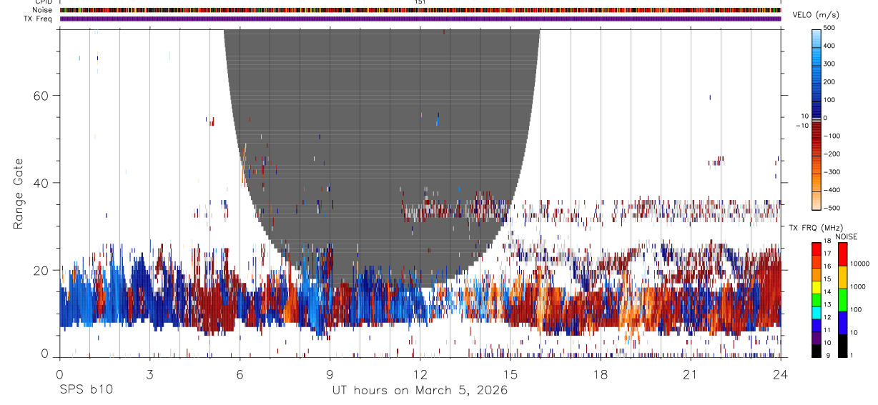Click the 'SPS b10' station label

pyautogui.click(x=86, y=390)
